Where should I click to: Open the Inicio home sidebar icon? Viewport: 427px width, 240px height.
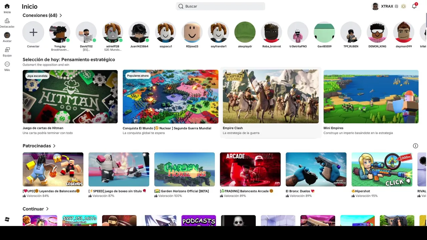(7, 6)
